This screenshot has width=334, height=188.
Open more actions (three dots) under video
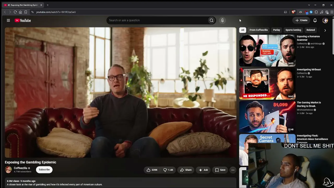click(x=233, y=170)
